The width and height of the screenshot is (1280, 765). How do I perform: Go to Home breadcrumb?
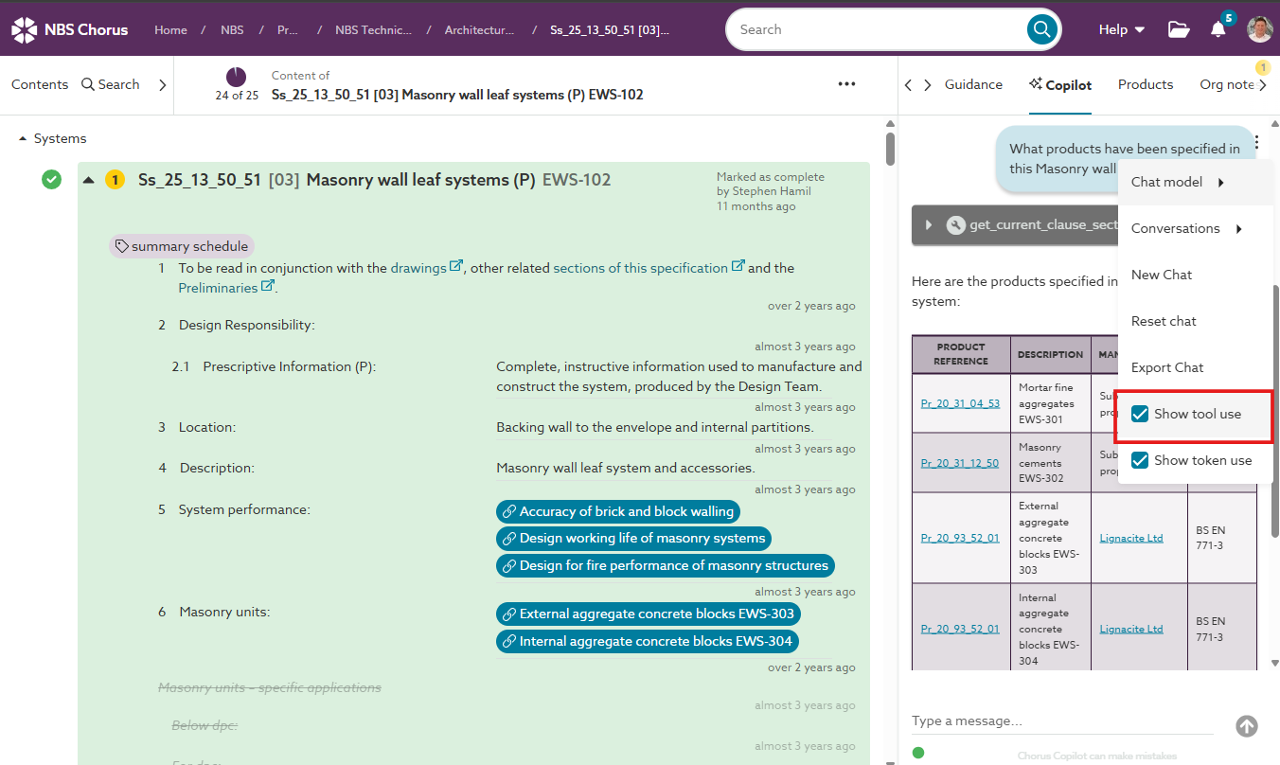170,29
